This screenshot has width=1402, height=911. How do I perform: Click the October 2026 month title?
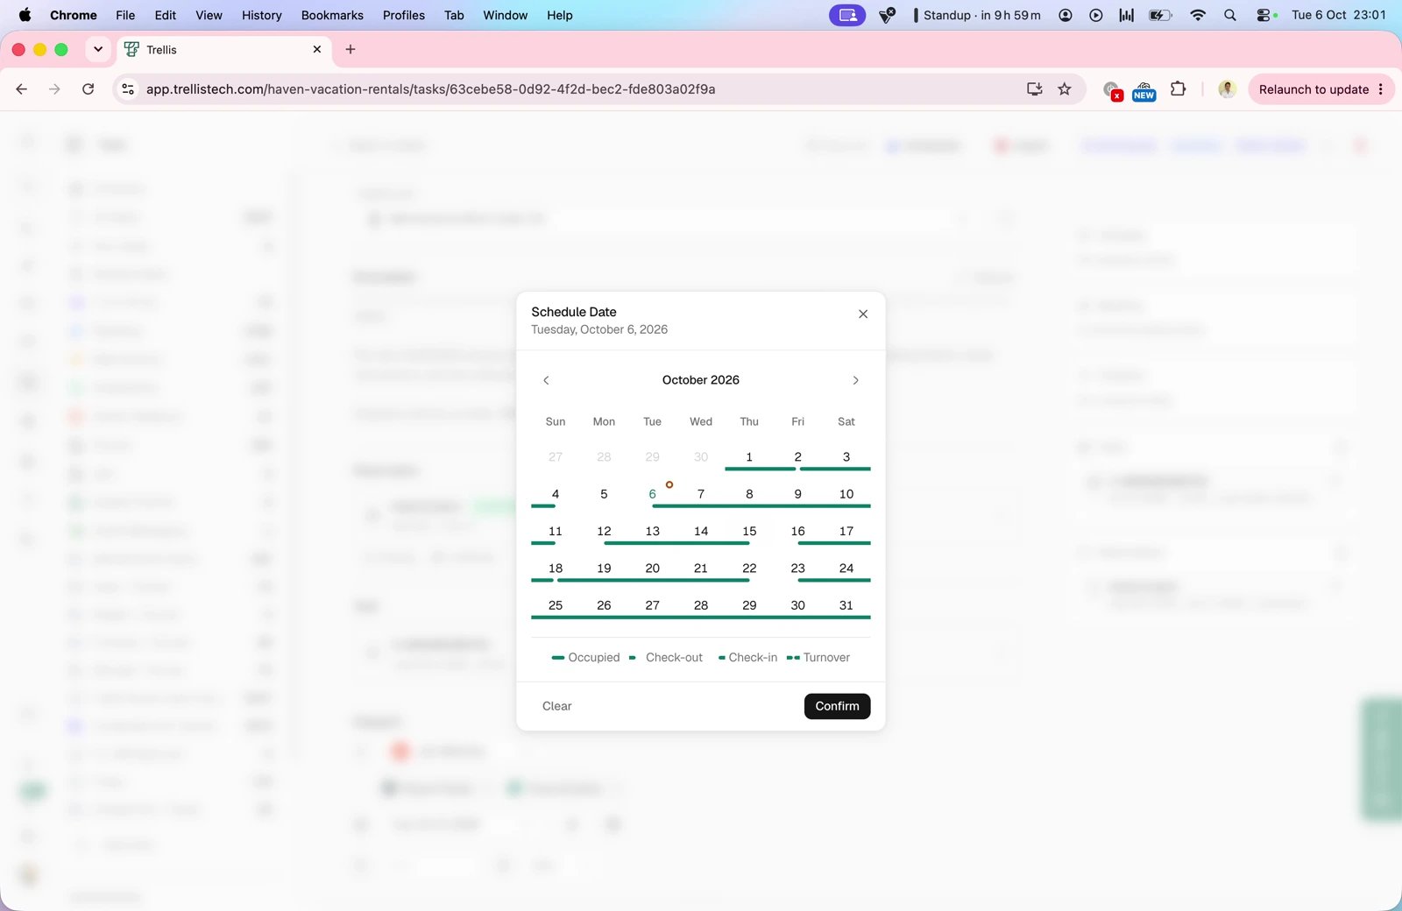tap(701, 380)
